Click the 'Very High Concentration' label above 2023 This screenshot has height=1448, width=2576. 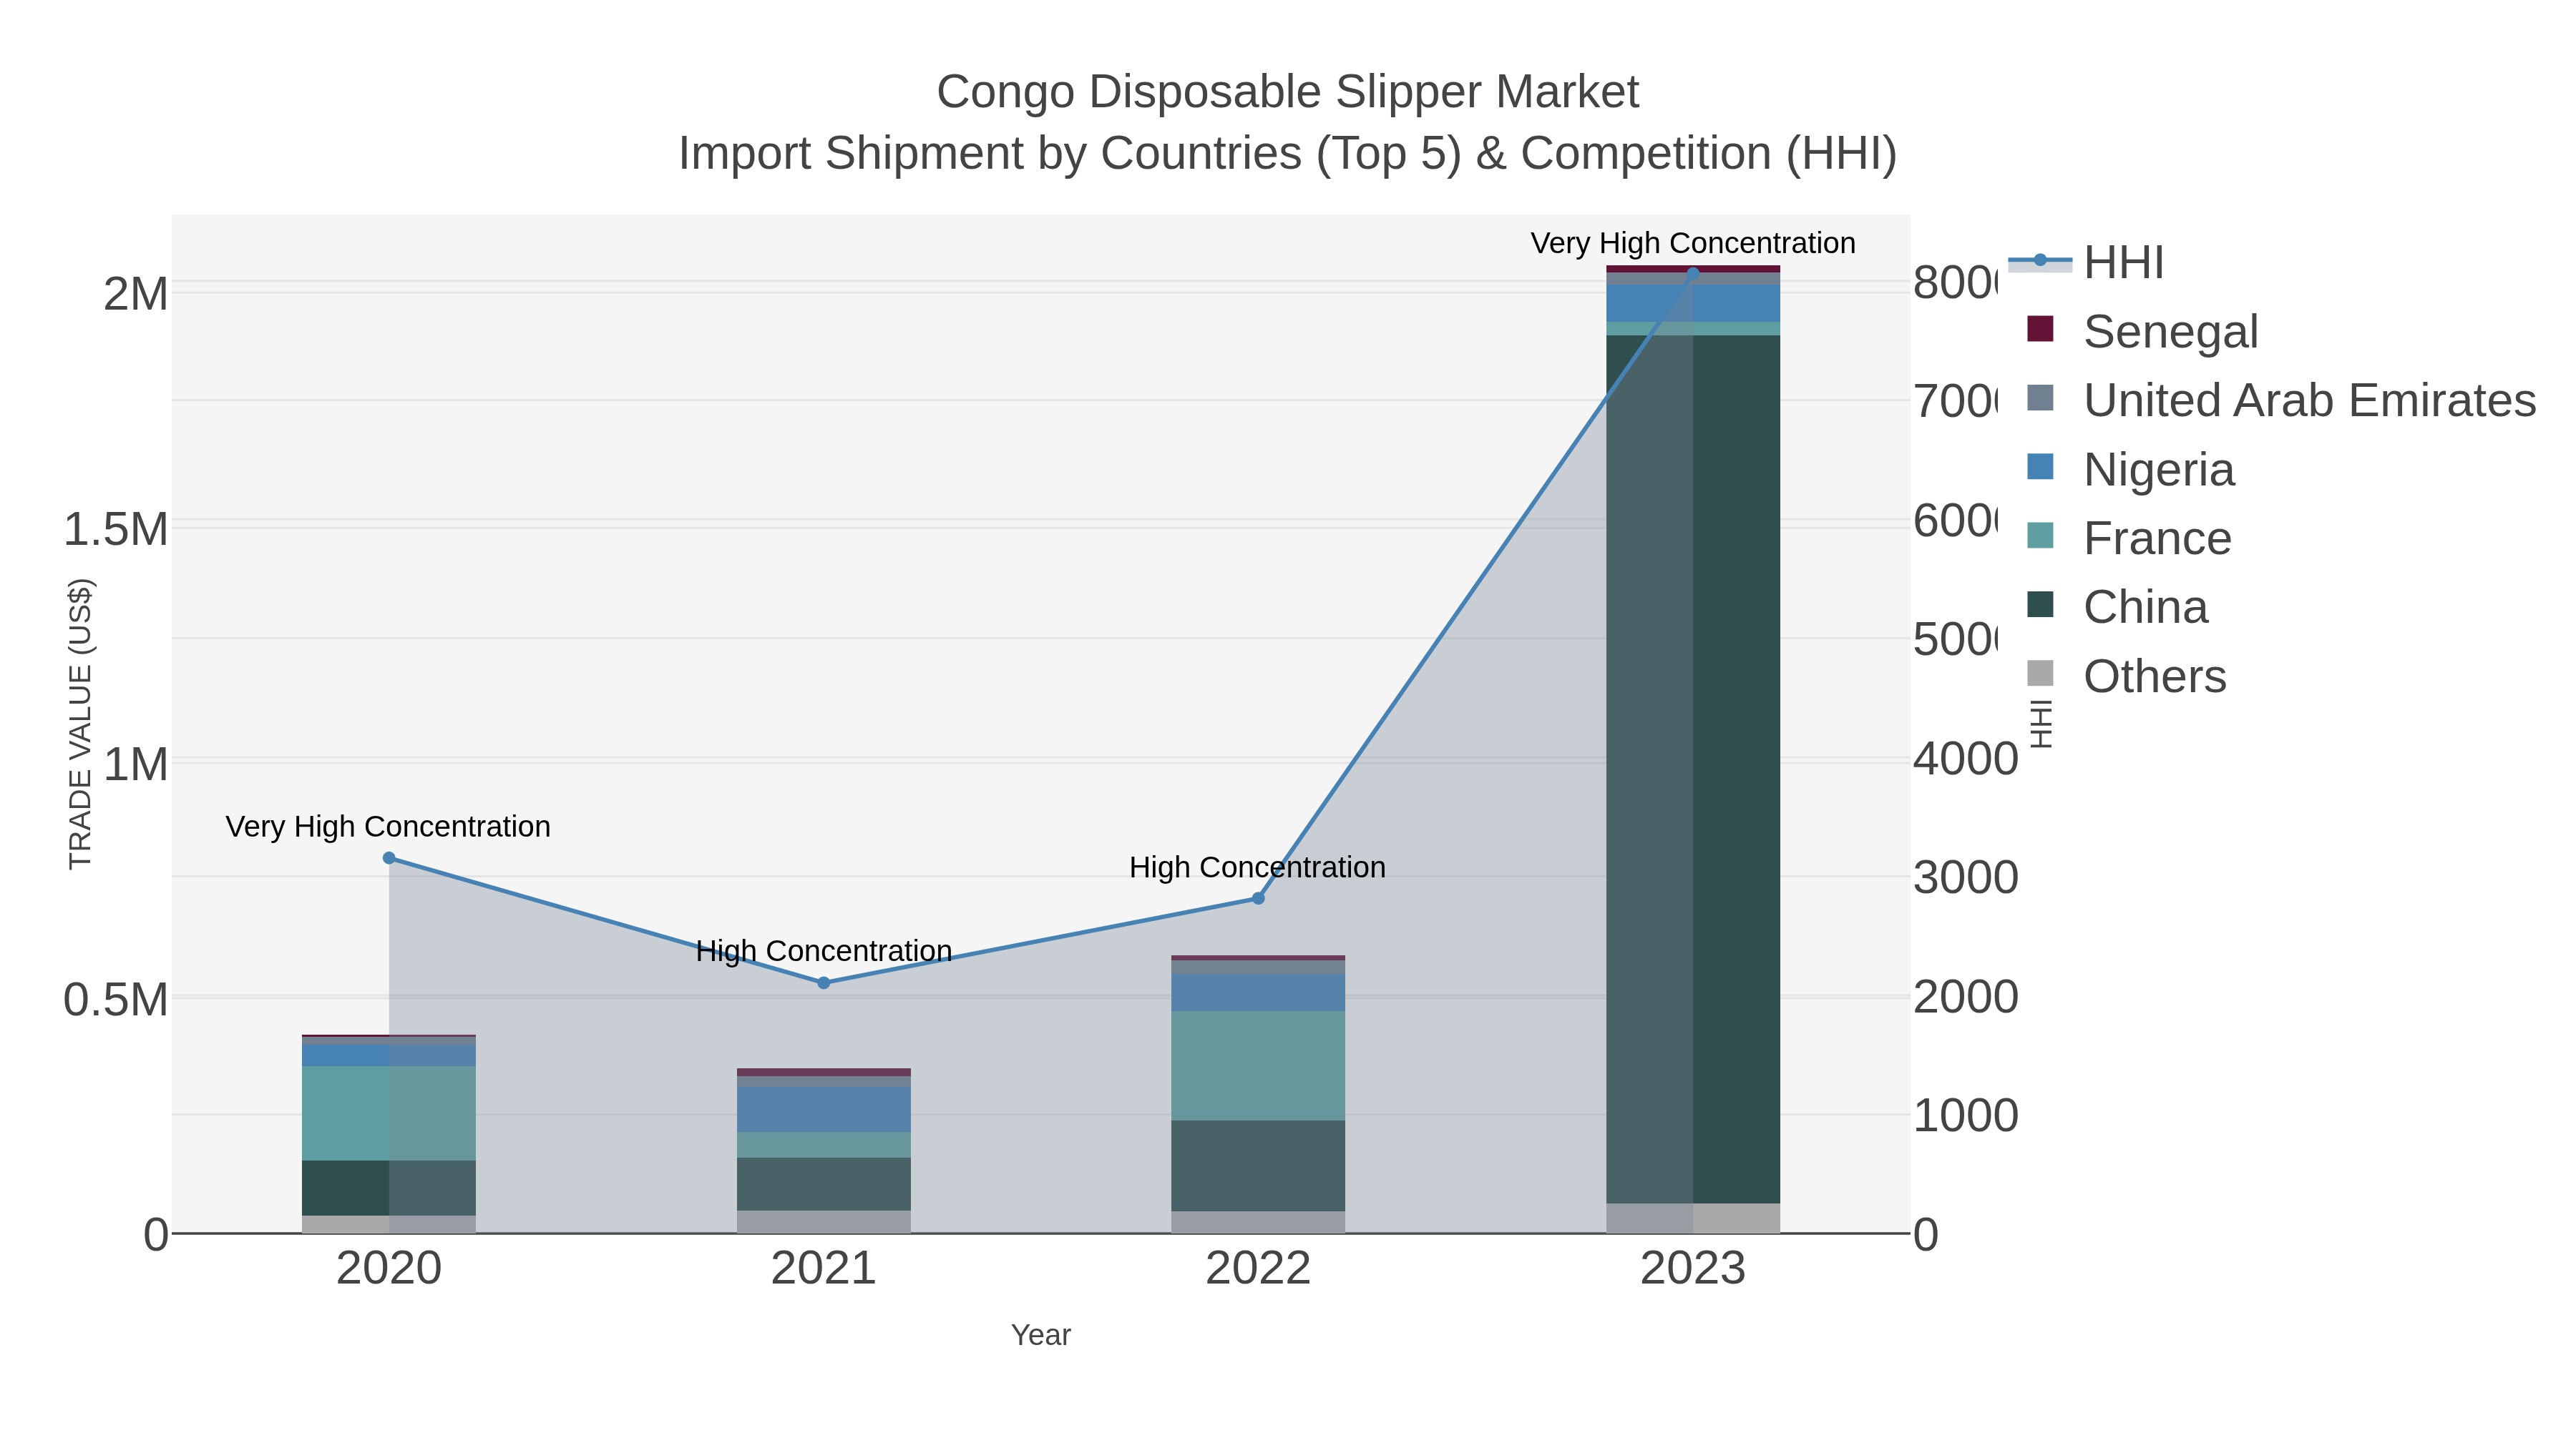pyautogui.click(x=1693, y=243)
